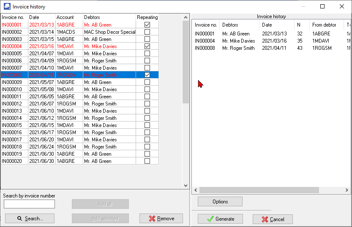Click 1ROGSM in From debtor column
Image resolution: width=352 pixels, height=227 pixels.
tap(322, 48)
